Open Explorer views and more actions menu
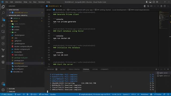The image size is (171, 96). click(x=42, y=6)
